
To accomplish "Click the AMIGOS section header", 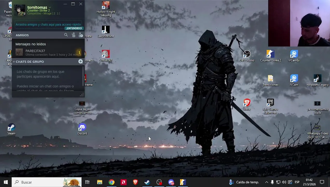I will 22,35.
